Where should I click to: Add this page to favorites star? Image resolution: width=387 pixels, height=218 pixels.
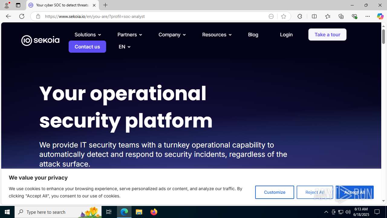(284, 16)
